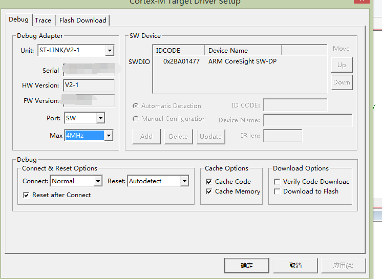
Task: Open the Flash Download tab
Action: 82,20
